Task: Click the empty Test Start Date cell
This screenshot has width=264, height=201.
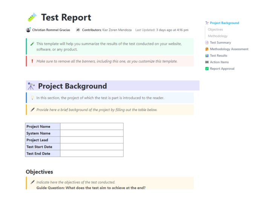Action: (x=92, y=147)
